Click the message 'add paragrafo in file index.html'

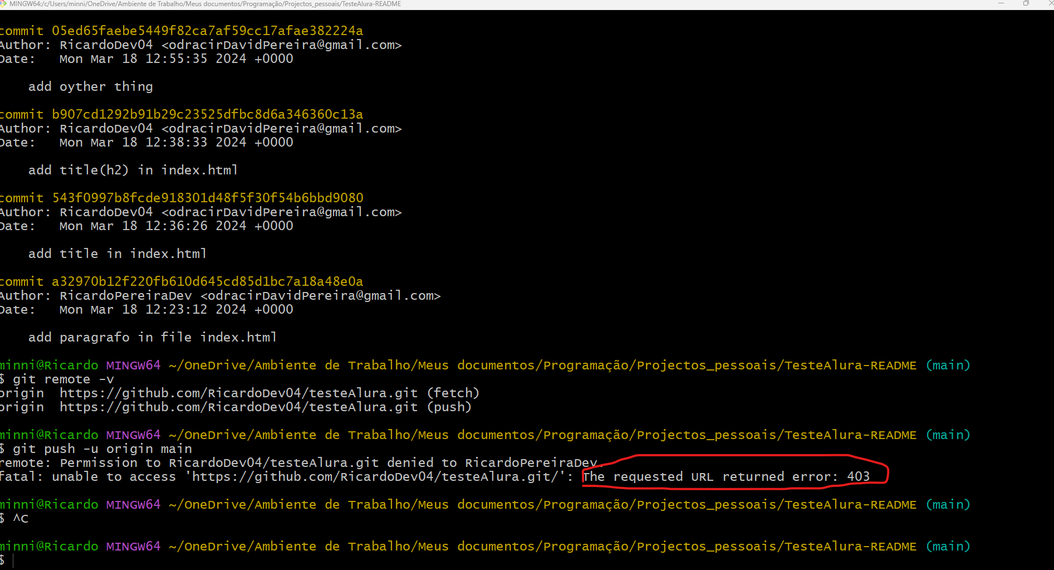tap(153, 337)
